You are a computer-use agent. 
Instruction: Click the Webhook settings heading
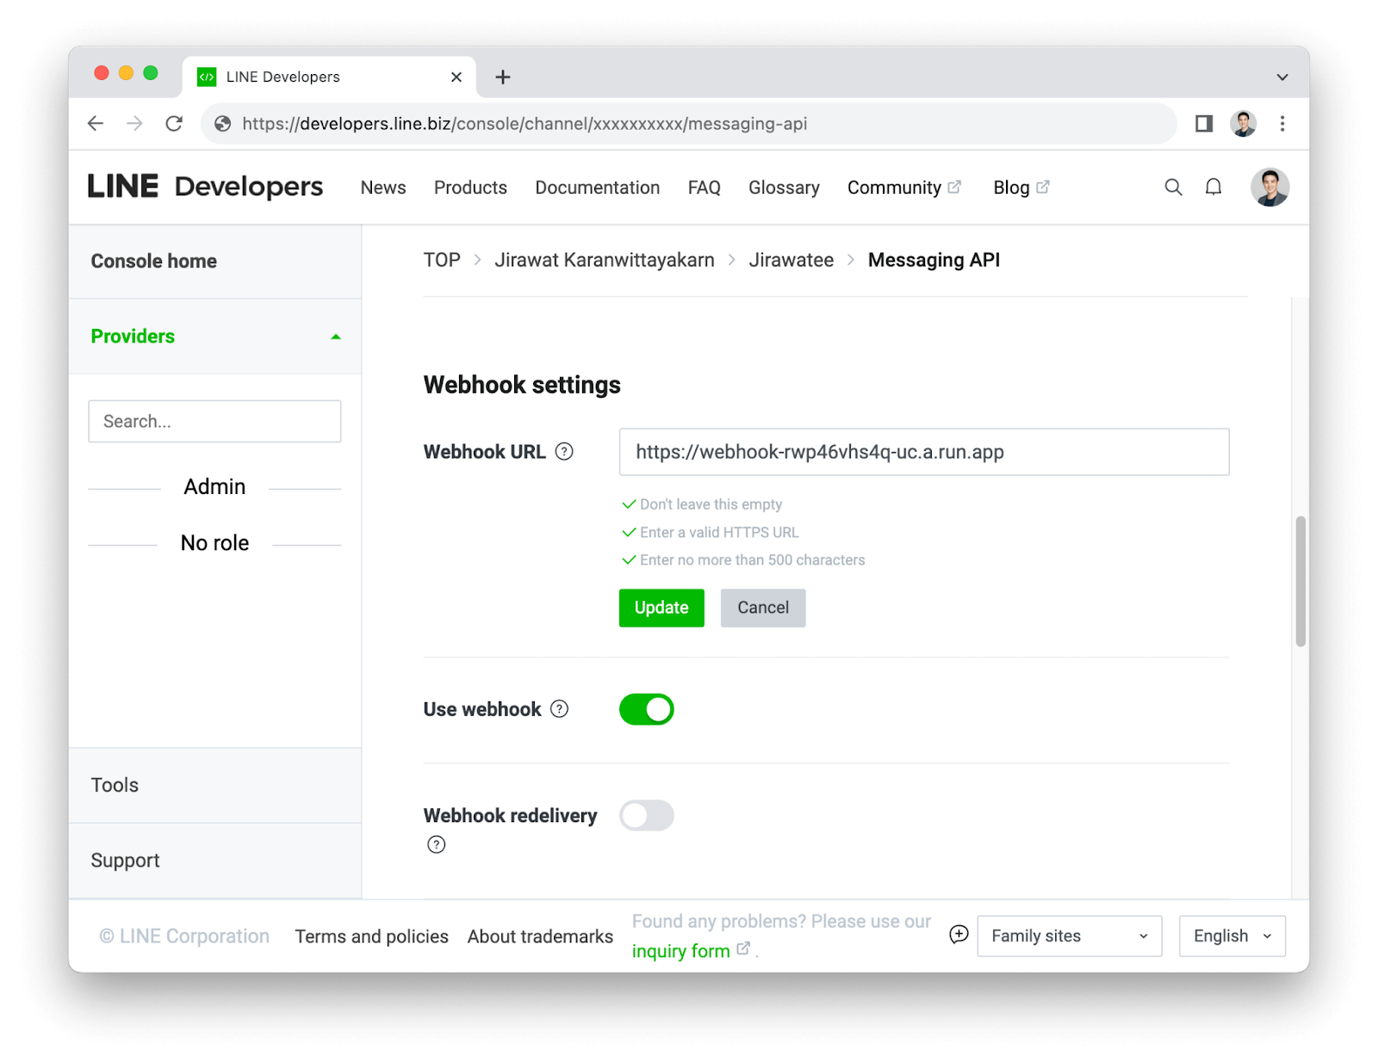pos(522,385)
